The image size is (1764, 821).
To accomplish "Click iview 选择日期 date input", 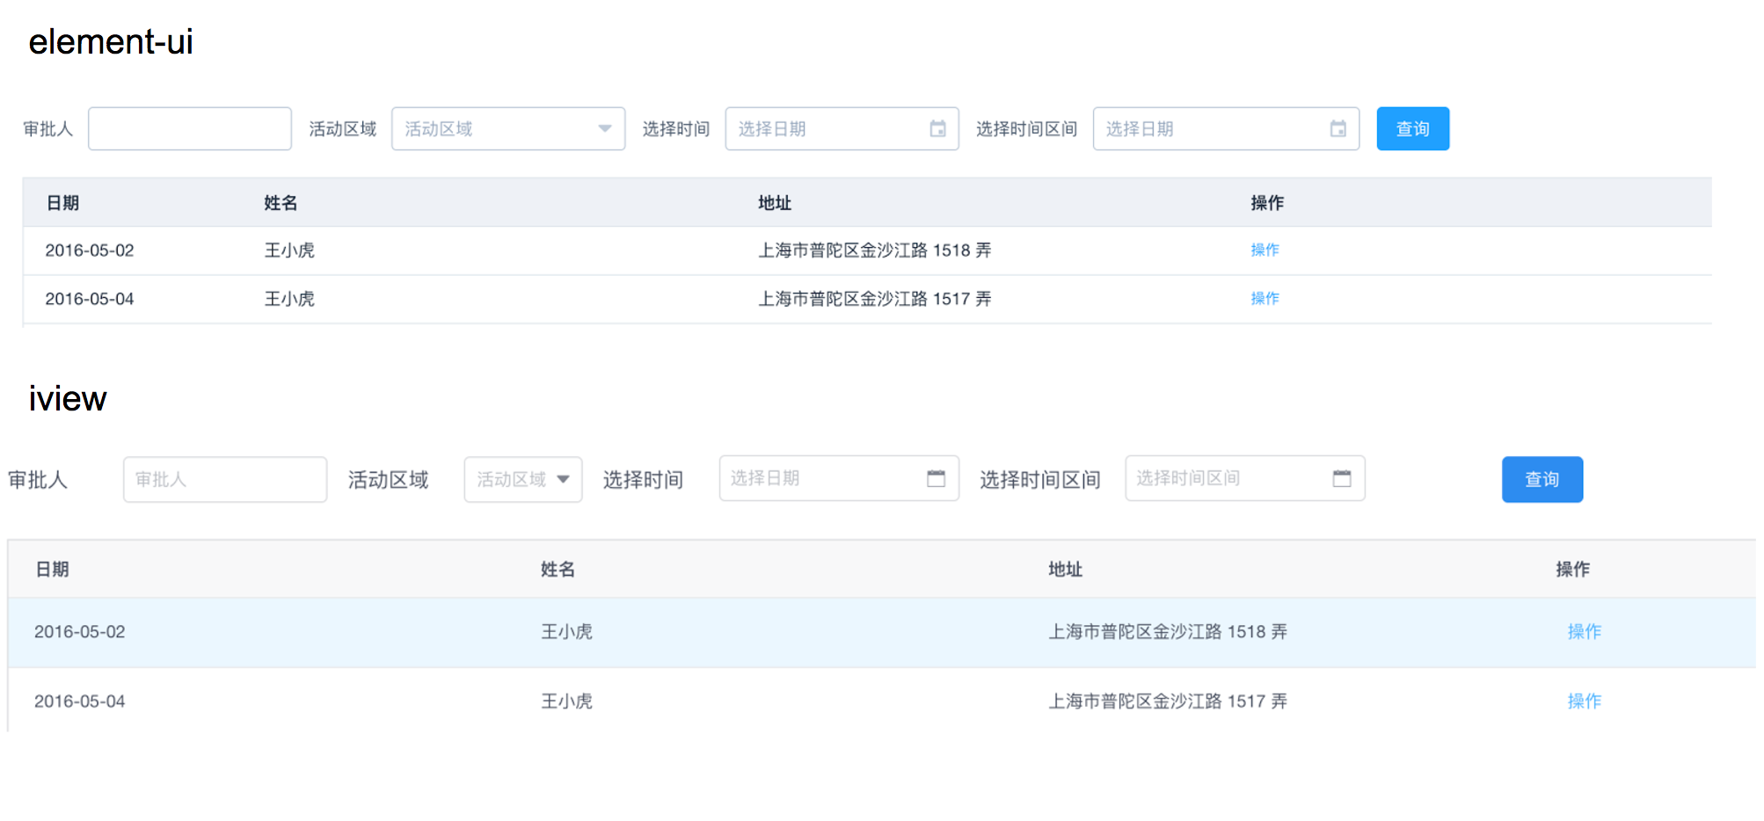I will pyautogui.click(x=839, y=478).
